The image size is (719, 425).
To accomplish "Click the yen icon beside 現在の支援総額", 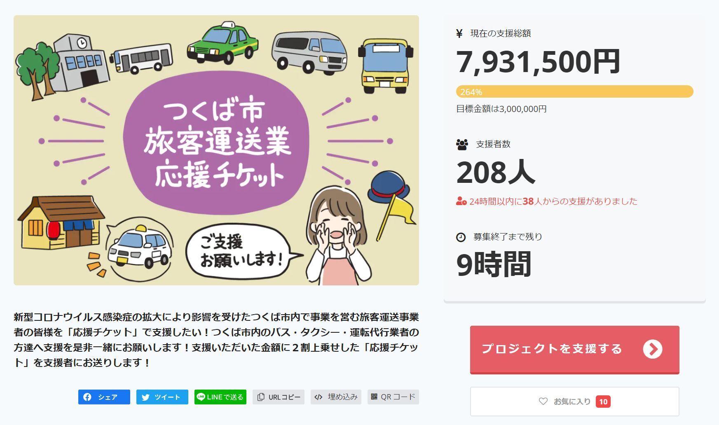I will [459, 34].
